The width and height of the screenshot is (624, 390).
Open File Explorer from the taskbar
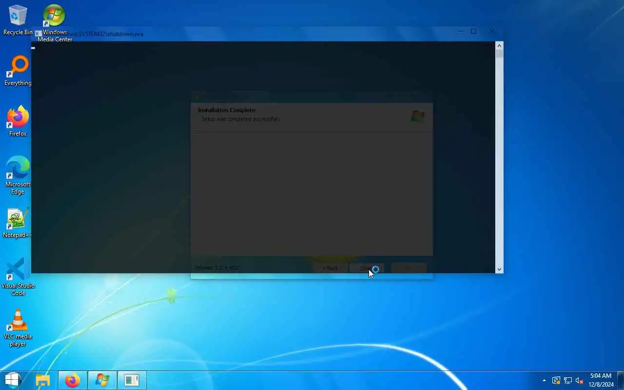pos(43,380)
